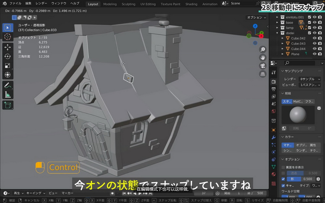This screenshot has height=203, width=325.
Task: Open the ファイル menu
Action: click(x=15, y=4)
